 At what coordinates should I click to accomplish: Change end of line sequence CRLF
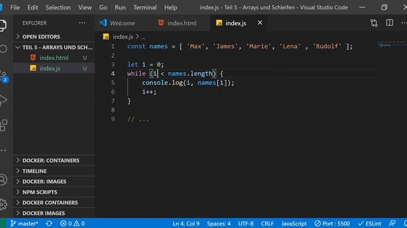[267, 224]
